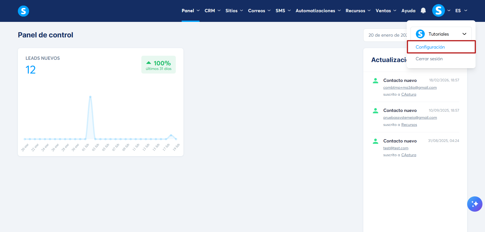Open the Recursos funnel link
This screenshot has height=232, width=485.
pos(409,125)
